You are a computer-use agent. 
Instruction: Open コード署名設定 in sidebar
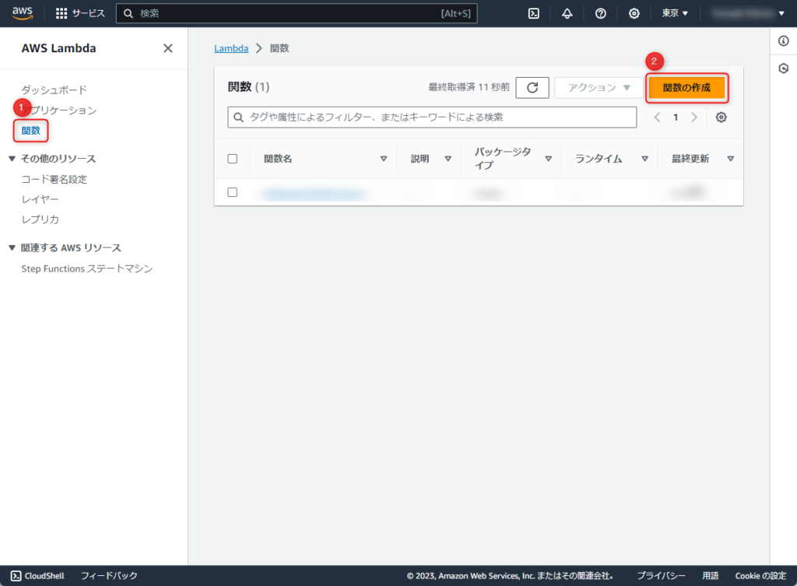coord(54,180)
